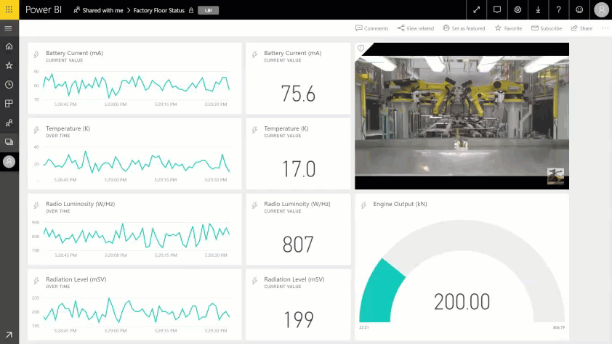This screenshot has width=612, height=344.
Task: Open Recent clock icon in sidebar
Action: [9, 84]
